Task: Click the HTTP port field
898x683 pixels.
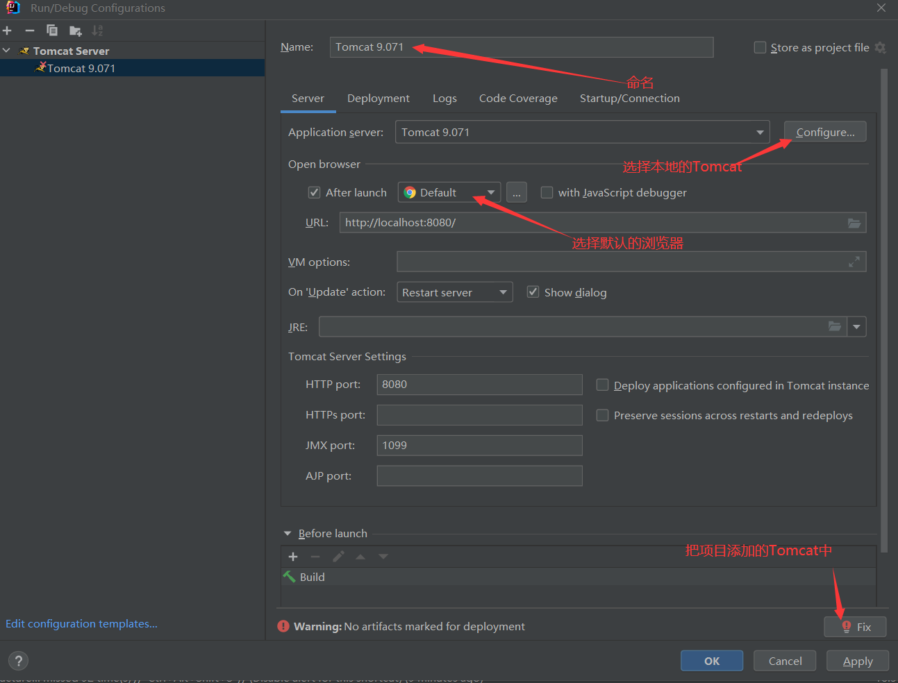Action: [479, 385]
